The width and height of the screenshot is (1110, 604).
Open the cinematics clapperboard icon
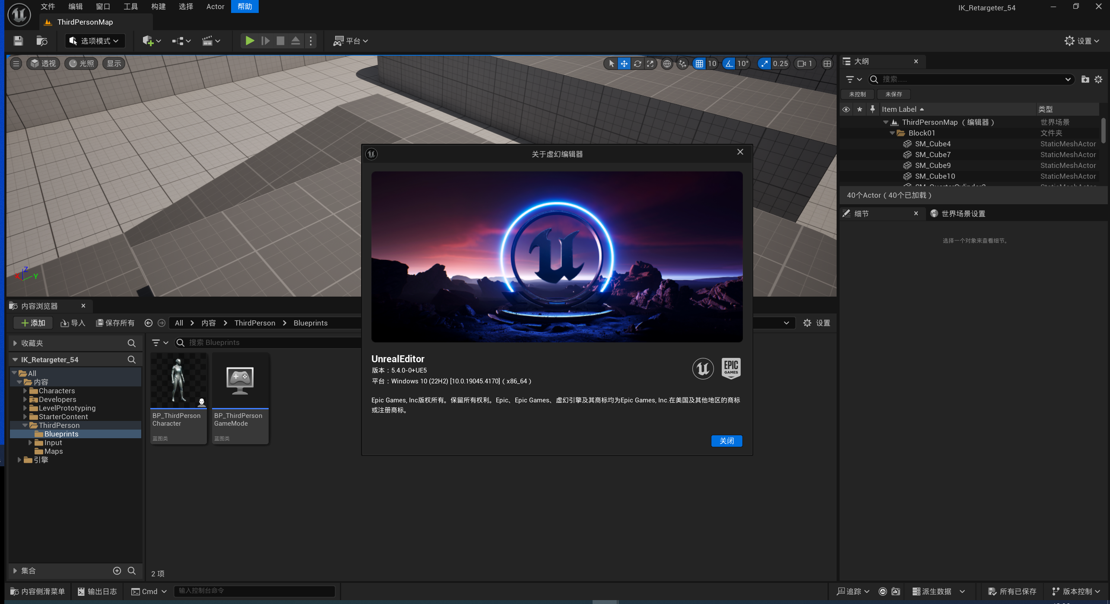pyautogui.click(x=211, y=41)
